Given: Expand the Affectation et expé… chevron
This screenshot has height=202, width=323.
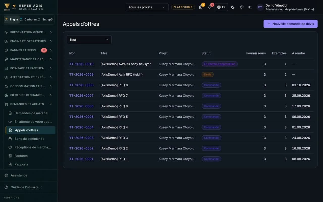Looking at the screenshot, I should [51, 77].
